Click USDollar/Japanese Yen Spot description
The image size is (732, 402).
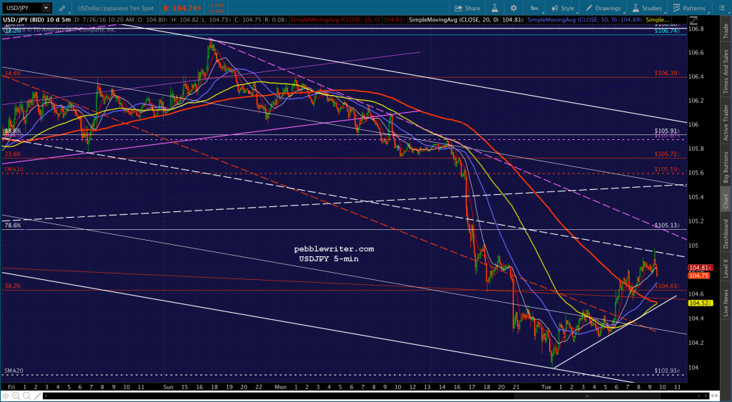point(117,8)
